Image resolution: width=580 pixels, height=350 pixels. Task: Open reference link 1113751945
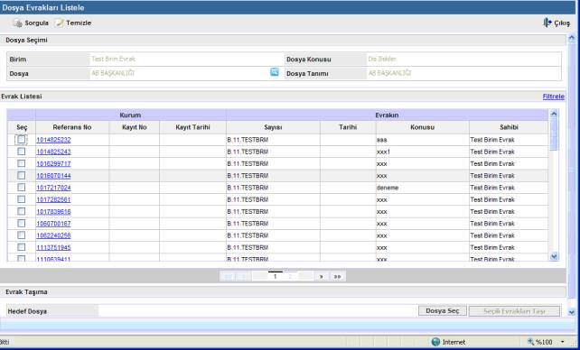click(53, 247)
